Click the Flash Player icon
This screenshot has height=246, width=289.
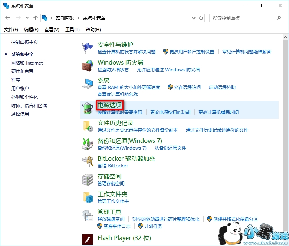tap(88, 238)
